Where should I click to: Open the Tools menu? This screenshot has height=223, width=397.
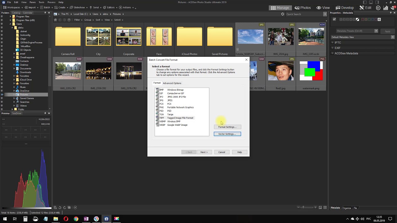coord(41,2)
